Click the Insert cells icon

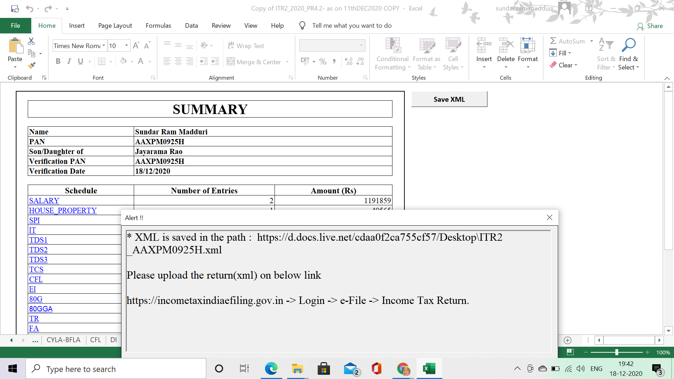[x=484, y=45]
